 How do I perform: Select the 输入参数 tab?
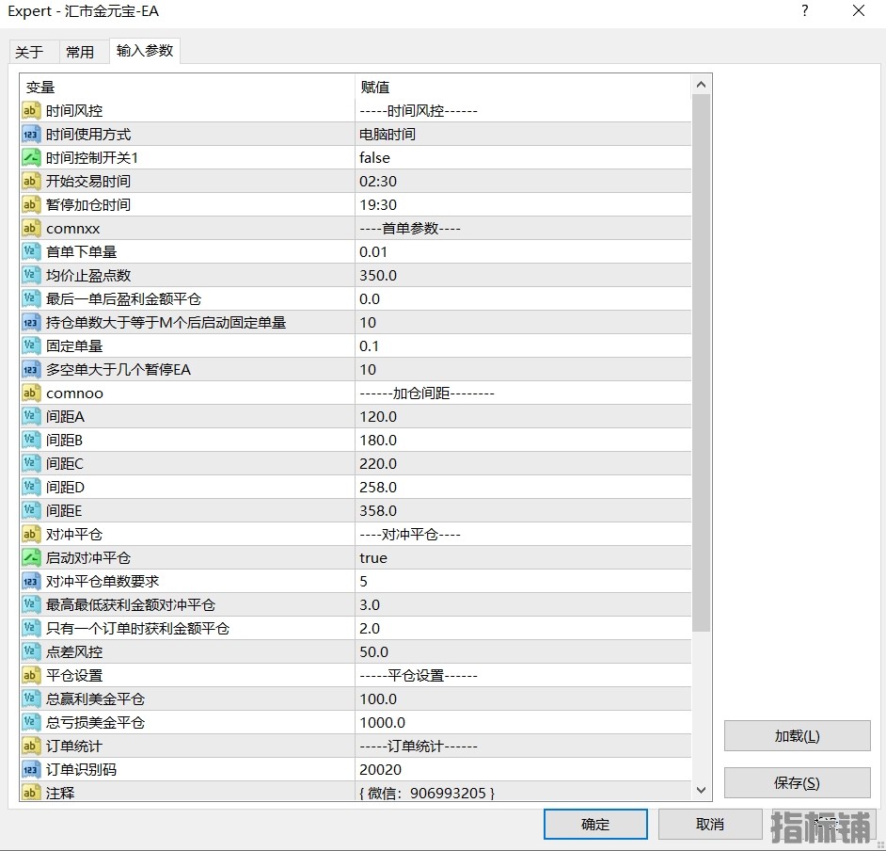coord(145,51)
